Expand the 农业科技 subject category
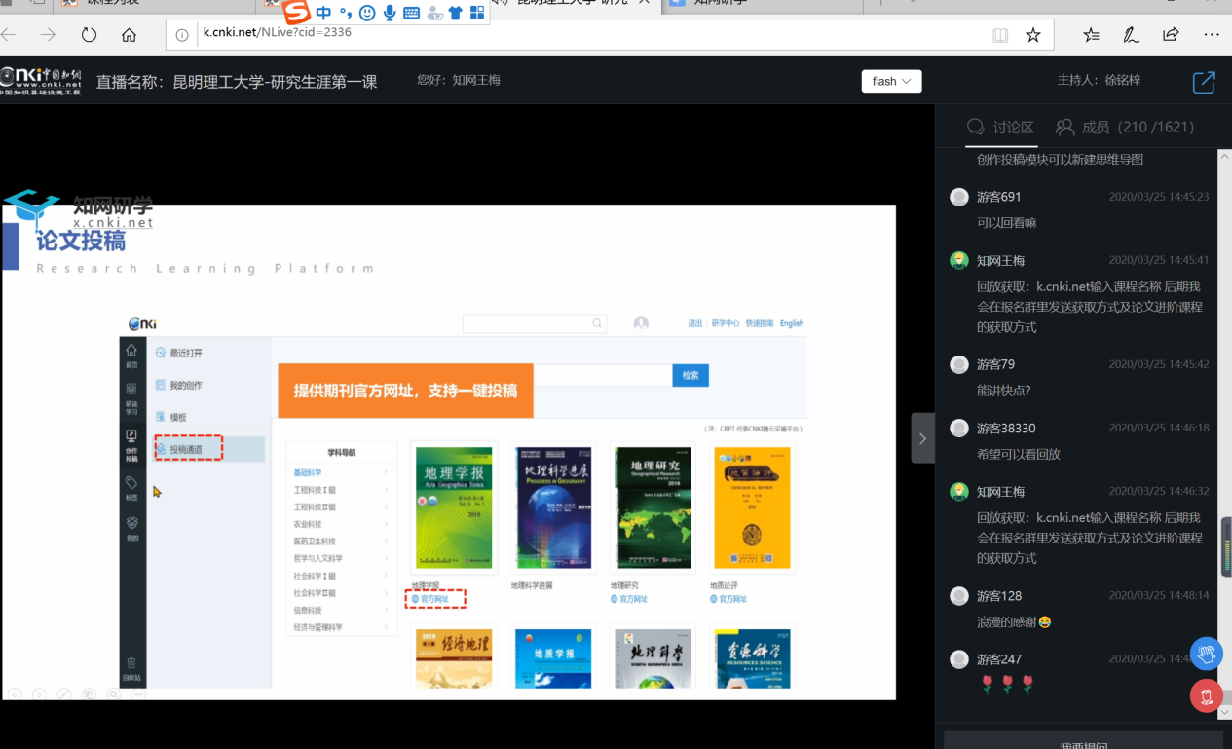This screenshot has height=749, width=1232. (341, 524)
